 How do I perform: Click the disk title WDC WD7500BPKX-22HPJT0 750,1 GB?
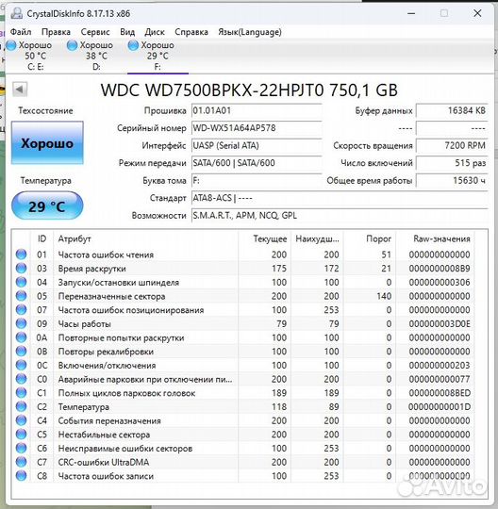[x=249, y=90]
